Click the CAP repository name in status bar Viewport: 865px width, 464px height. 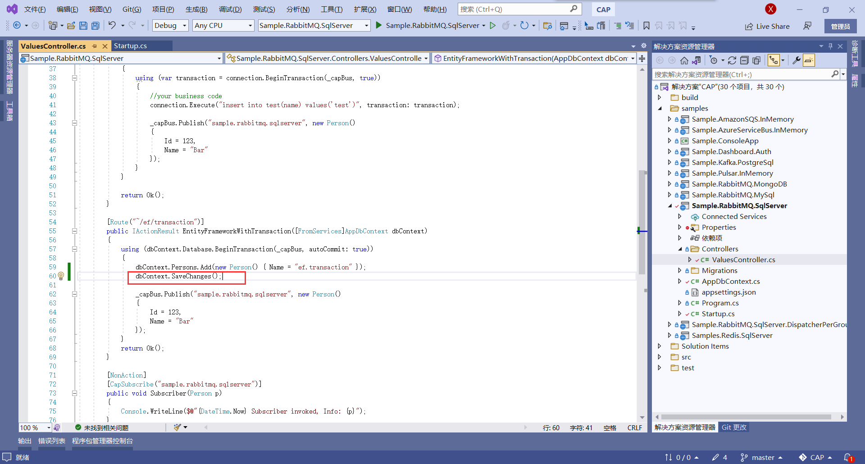point(816,457)
